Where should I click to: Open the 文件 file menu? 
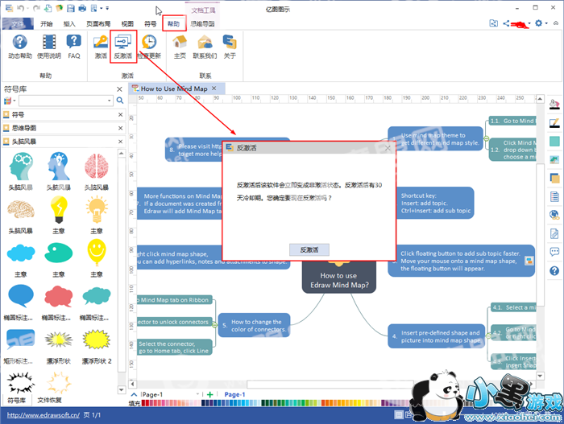pyautogui.click(x=18, y=23)
